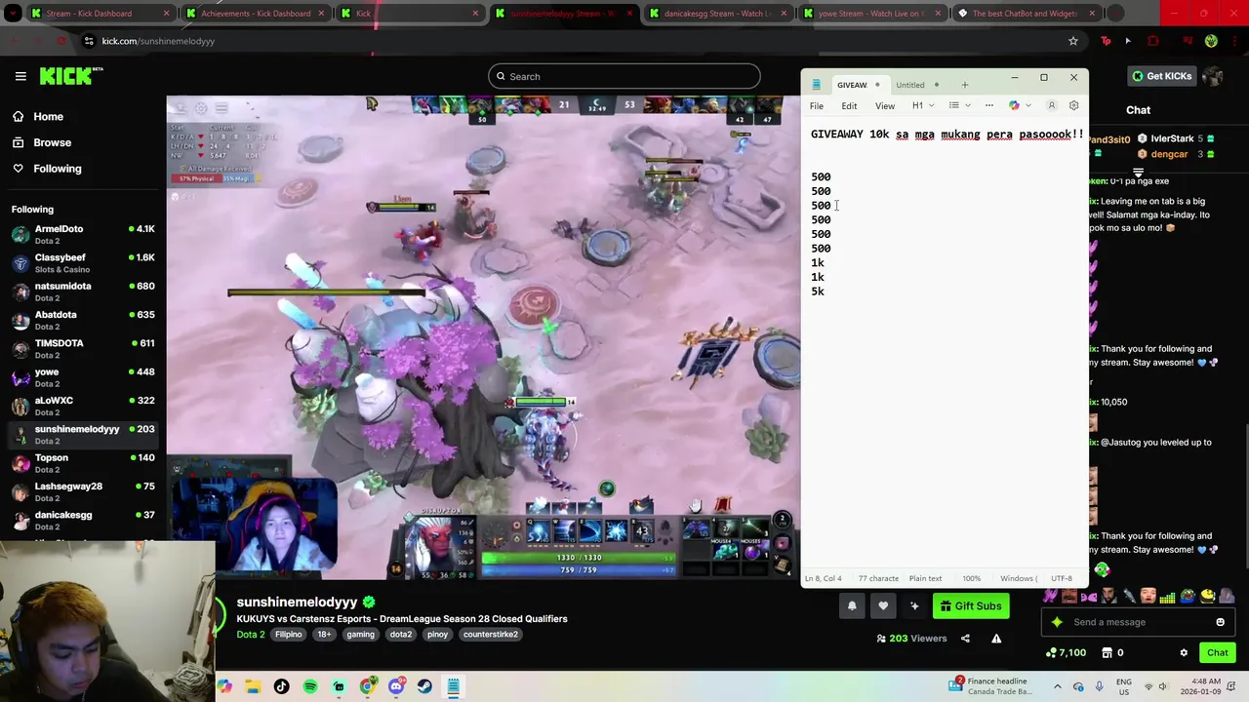Open the aLoWXC channel in Following list
Image resolution: width=1249 pixels, height=702 pixels.
(x=83, y=406)
